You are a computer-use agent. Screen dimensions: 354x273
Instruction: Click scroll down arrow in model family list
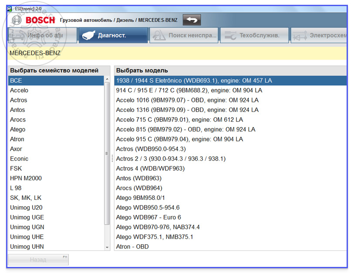click(x=107, y=247)
